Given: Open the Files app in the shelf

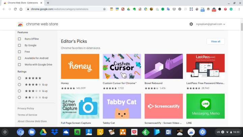Looking at the screenshot, I should [x=32, y=132].
